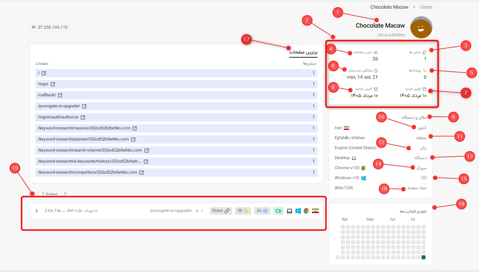The height and width of the screenshot is (272, 479).
Task: Click the green session replay camera icon
Action: [278, 211]
